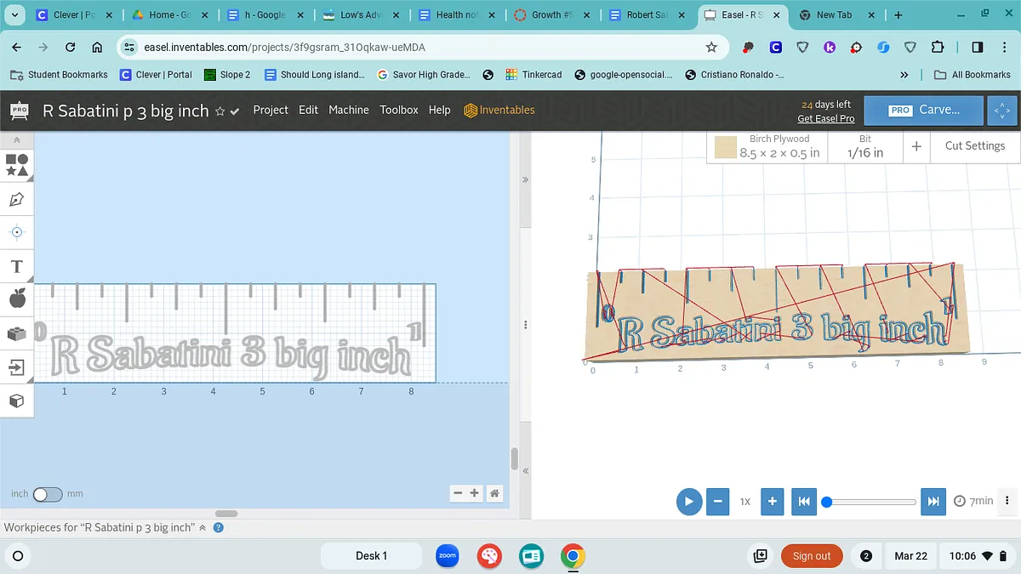Open the Toolbox menu
1021x574 pixels.
click(x=399, y=110)
